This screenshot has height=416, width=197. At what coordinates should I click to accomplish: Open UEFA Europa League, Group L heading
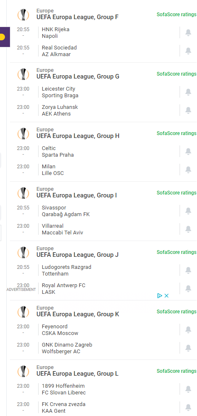pos(77,374)
